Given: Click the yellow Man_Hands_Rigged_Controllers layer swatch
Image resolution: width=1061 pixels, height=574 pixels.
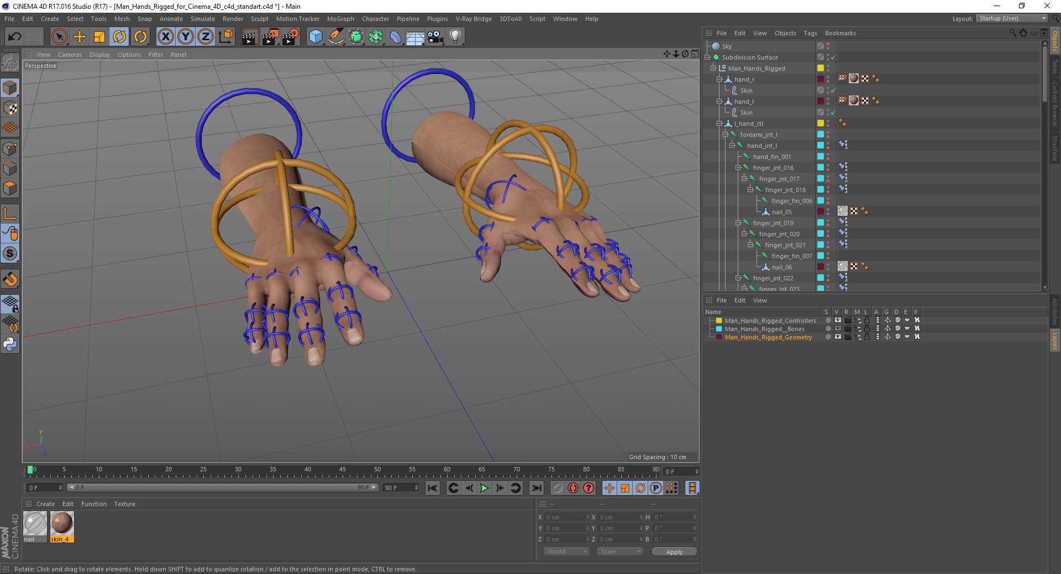Looking at the screenshot, I should coord(719,320).
